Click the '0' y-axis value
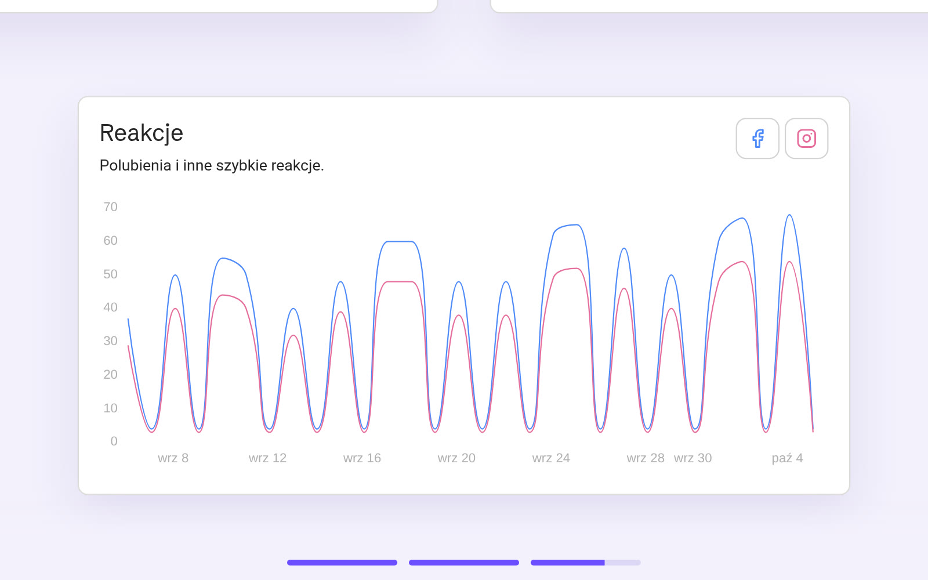928x580 pixels. 114,441
